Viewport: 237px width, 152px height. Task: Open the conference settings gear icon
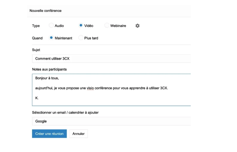pyautogui.click(x=138, y=26)
